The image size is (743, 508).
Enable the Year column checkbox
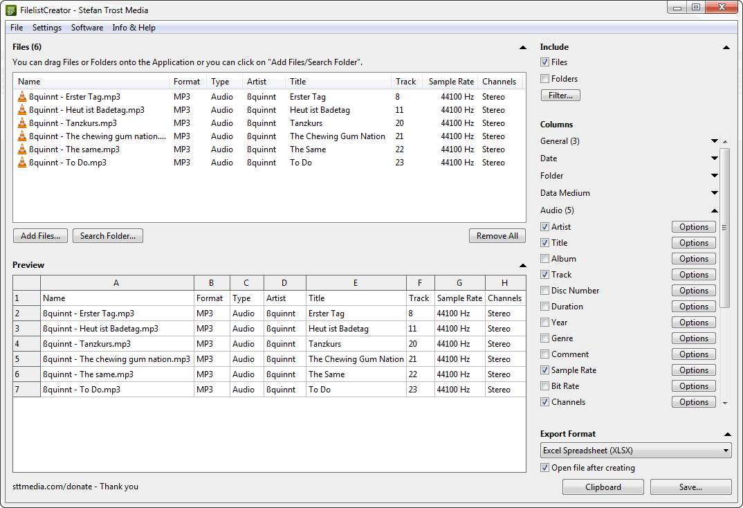pos(545,323)
